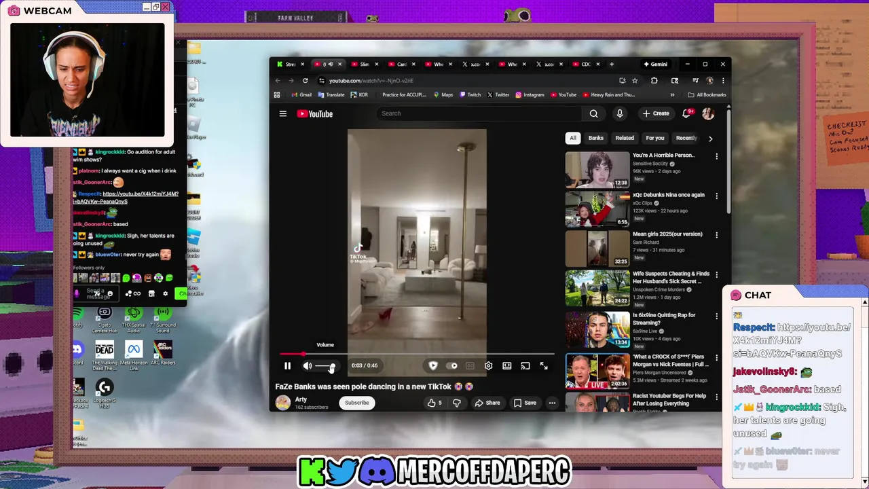869x489 pixels.
Task: Save the video to a playlist
Action: point(525,403)
